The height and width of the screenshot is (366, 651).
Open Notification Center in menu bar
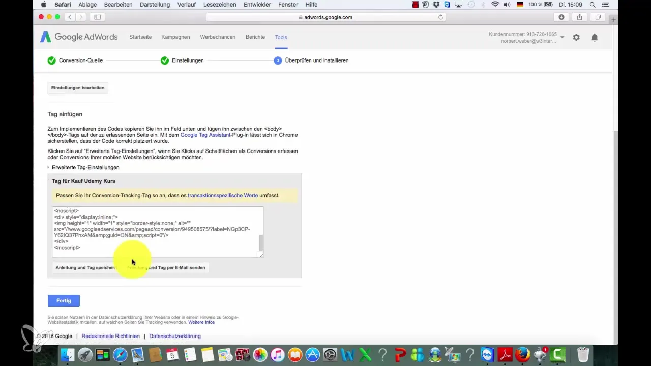point(606,5)
